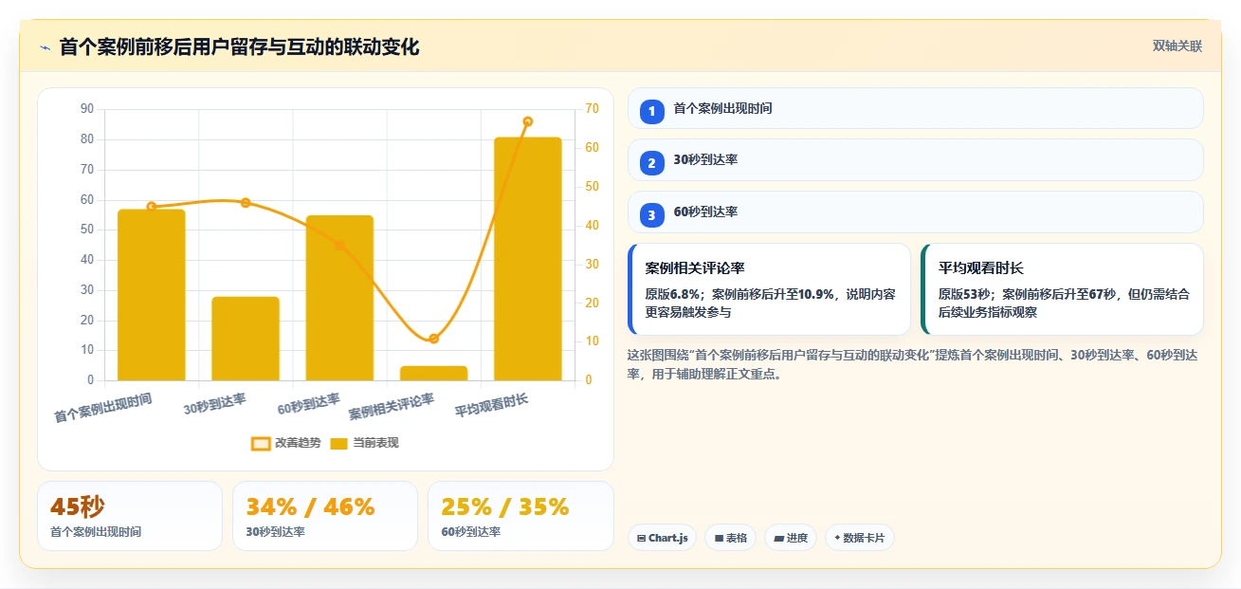Click the panel title 首个案例前移后用户留存与互动的联动变化

(239, 46)
